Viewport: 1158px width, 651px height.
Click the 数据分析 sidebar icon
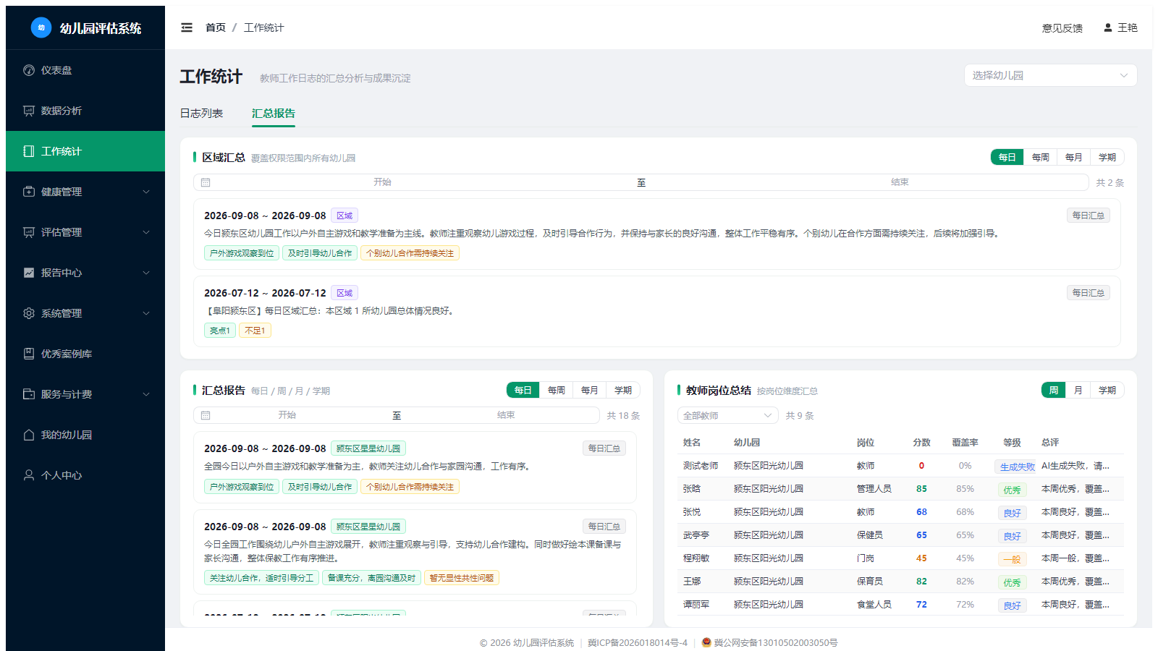click(x=29, y=111)
